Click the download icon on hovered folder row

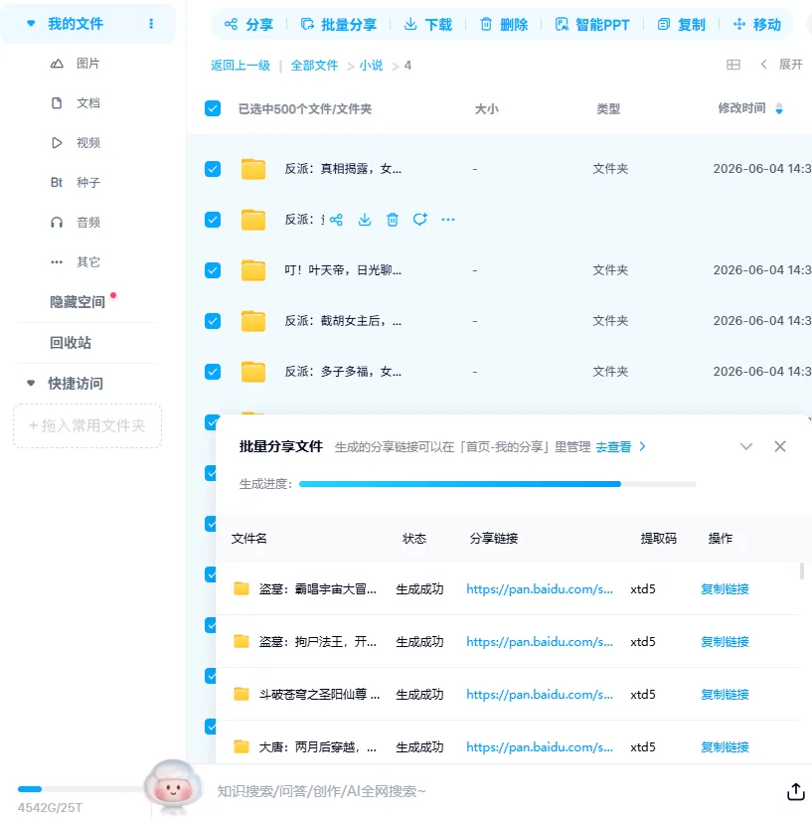coord(365,220)
